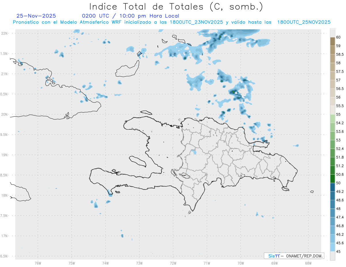Click the "71W" longitude label
Image resolution: width=346 pixels, height=267 pixels.
(x=207, y=263)
